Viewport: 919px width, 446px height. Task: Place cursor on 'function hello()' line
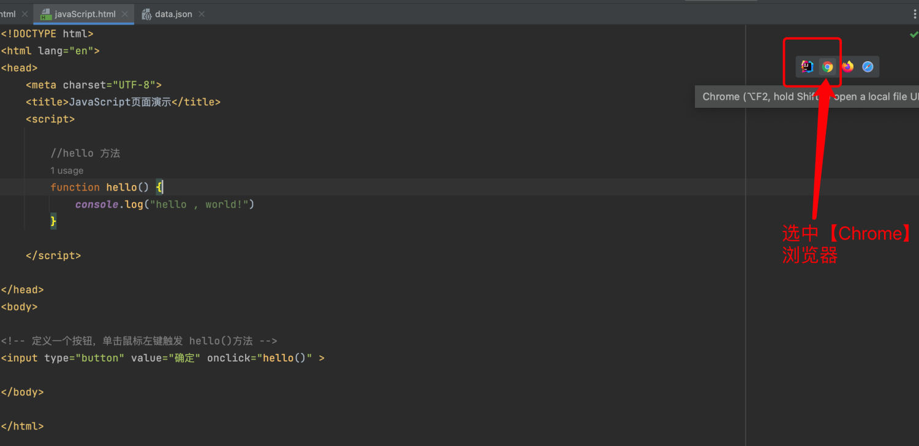coord(107,187)
